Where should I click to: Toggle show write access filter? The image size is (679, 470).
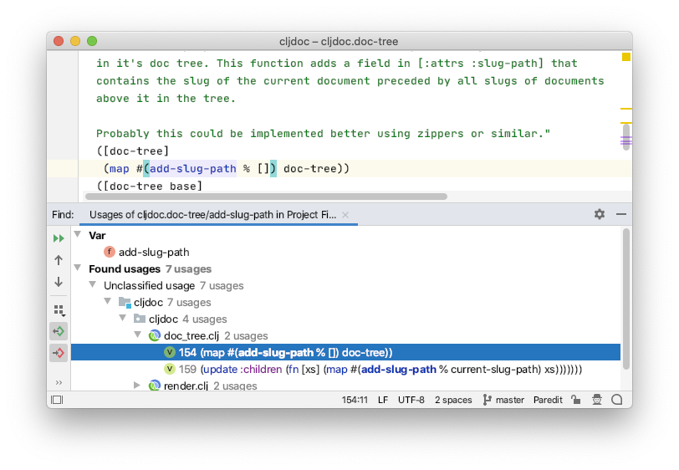click(59, 353)
